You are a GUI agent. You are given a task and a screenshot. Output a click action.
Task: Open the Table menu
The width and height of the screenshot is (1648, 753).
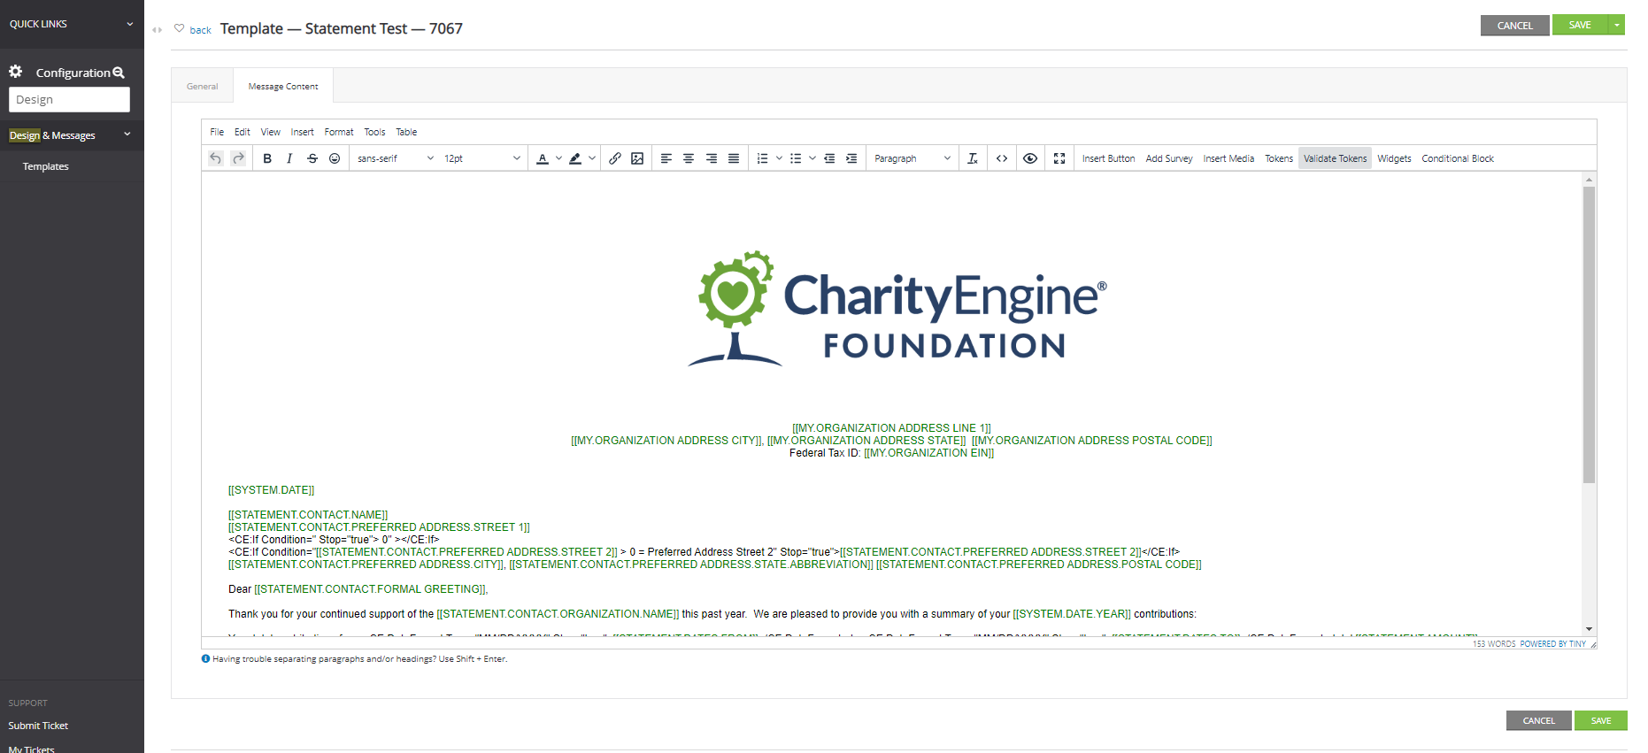(x=406, y=132)
